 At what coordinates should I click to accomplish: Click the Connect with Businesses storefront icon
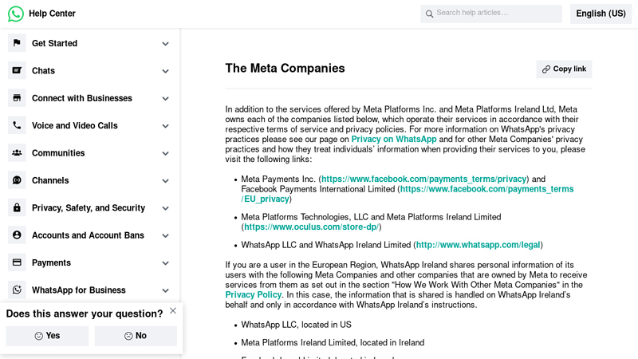point(17,97)
